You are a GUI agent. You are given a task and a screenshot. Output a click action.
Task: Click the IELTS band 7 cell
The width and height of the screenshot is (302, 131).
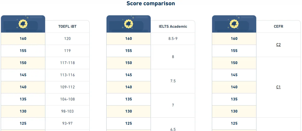pos(173,105)
